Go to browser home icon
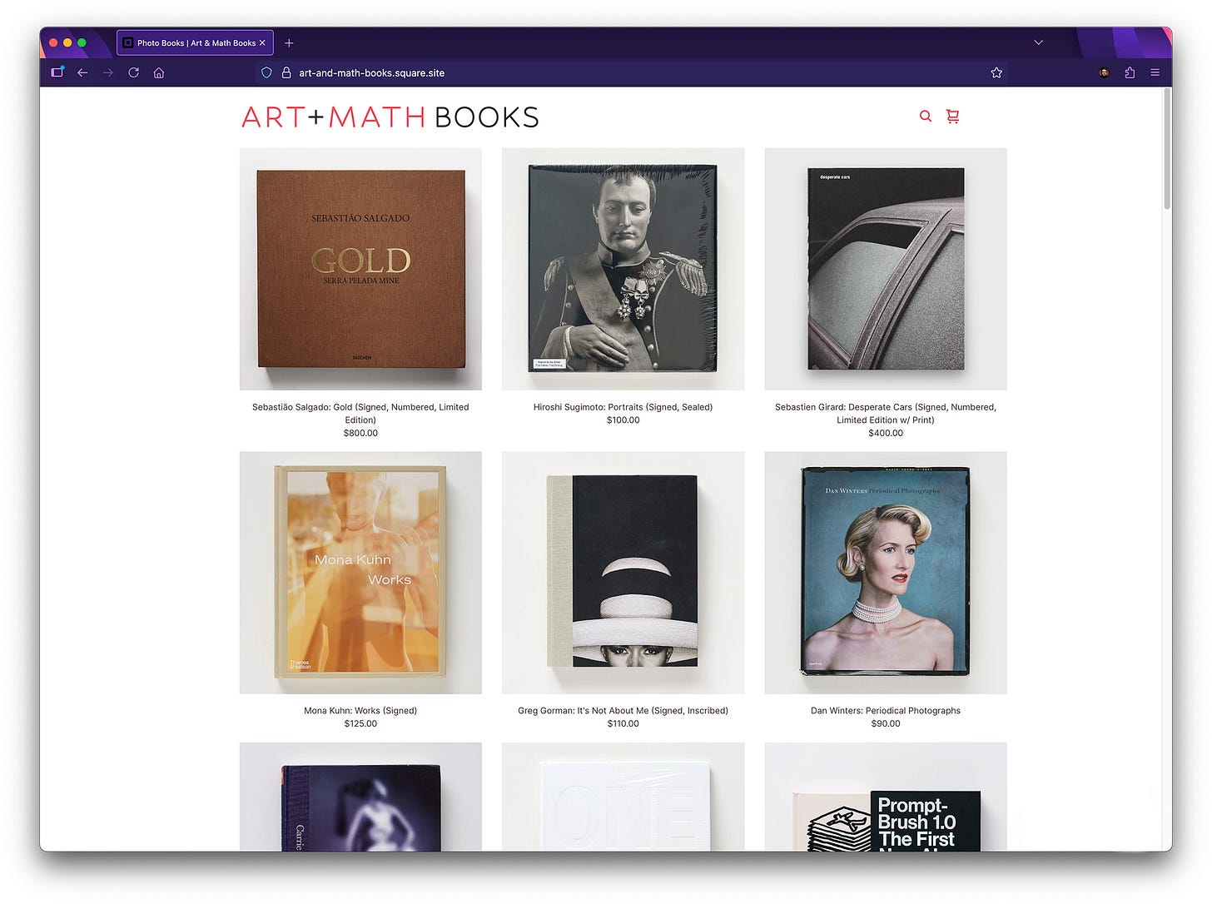 [159, 73]
